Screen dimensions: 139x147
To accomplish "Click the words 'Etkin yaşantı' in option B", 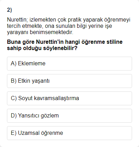I will pos(34,81).
